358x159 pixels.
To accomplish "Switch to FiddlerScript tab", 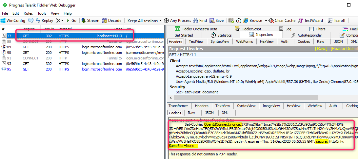I will point(248,29).
